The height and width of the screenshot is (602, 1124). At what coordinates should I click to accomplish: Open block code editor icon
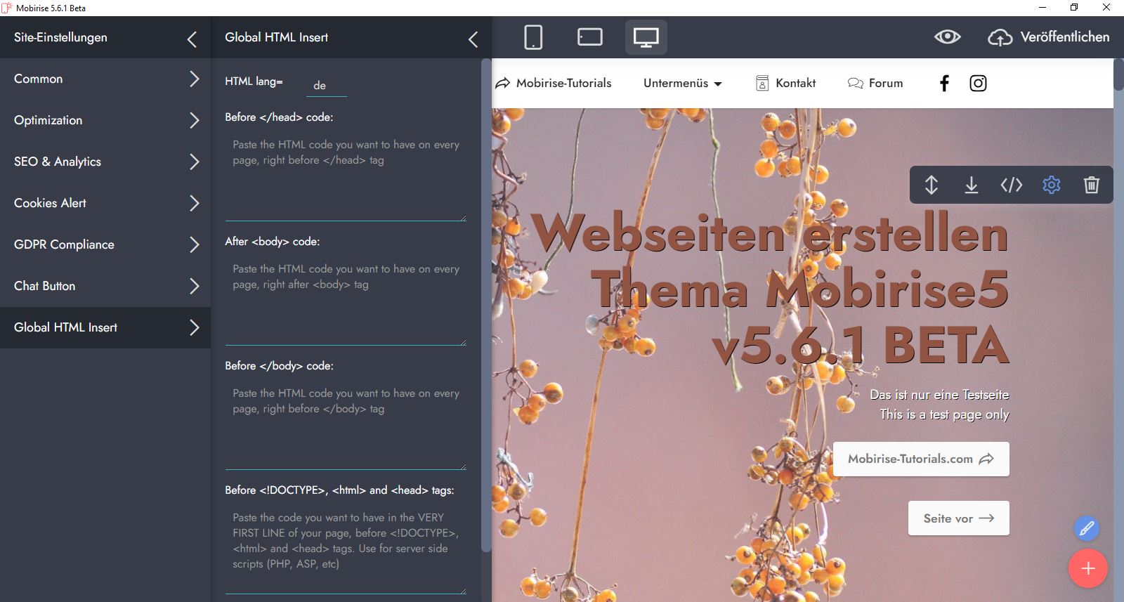pos(1011,185)
